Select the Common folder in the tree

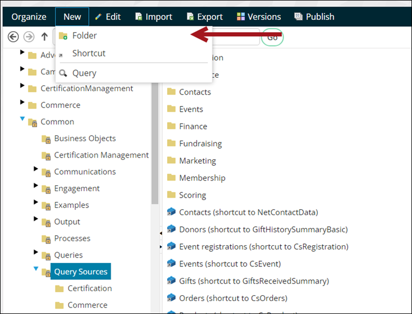(x=57, y=122)
